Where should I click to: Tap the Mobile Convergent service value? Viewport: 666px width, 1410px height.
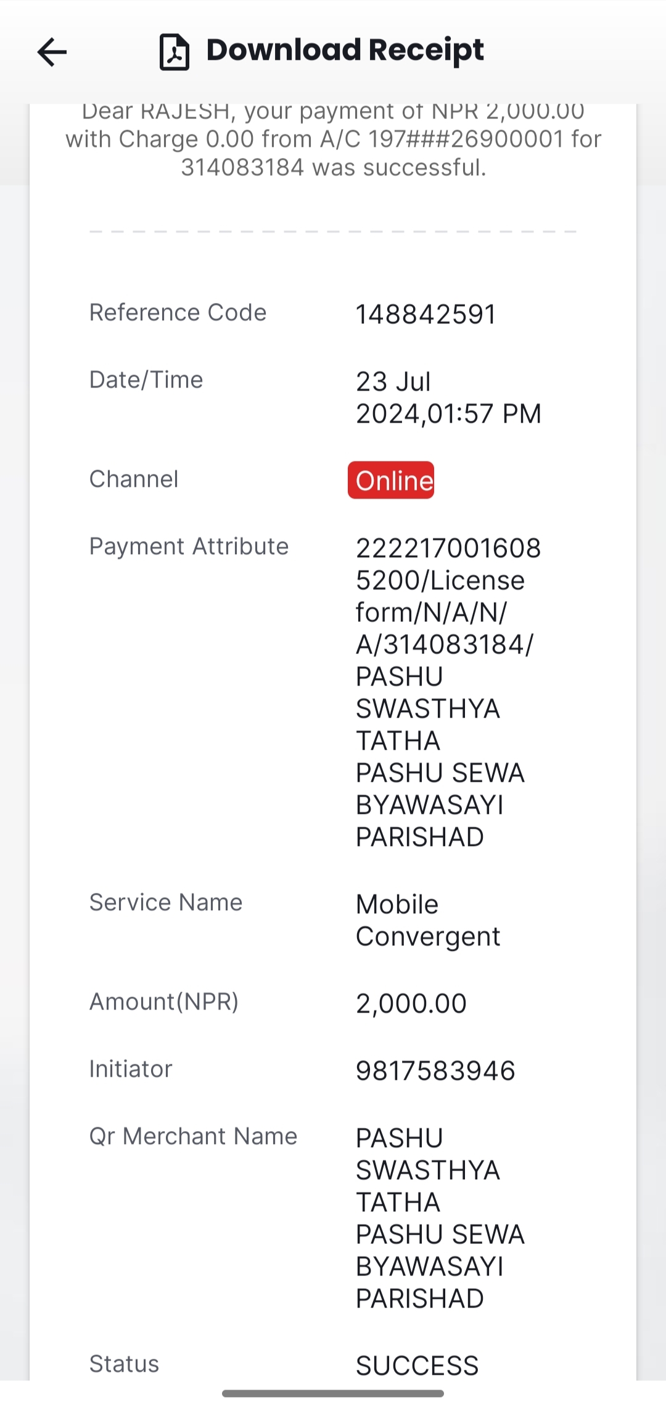428,920
